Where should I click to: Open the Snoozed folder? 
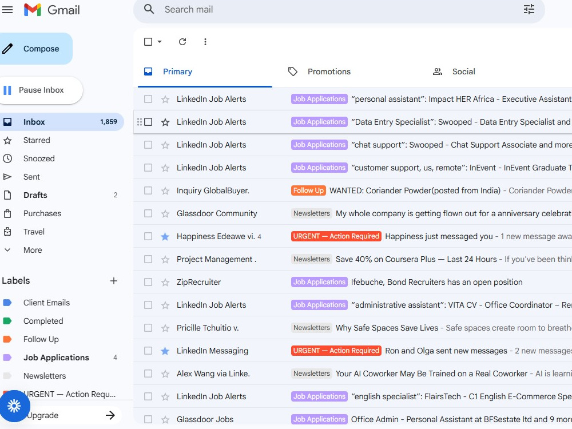click(39, 158)
